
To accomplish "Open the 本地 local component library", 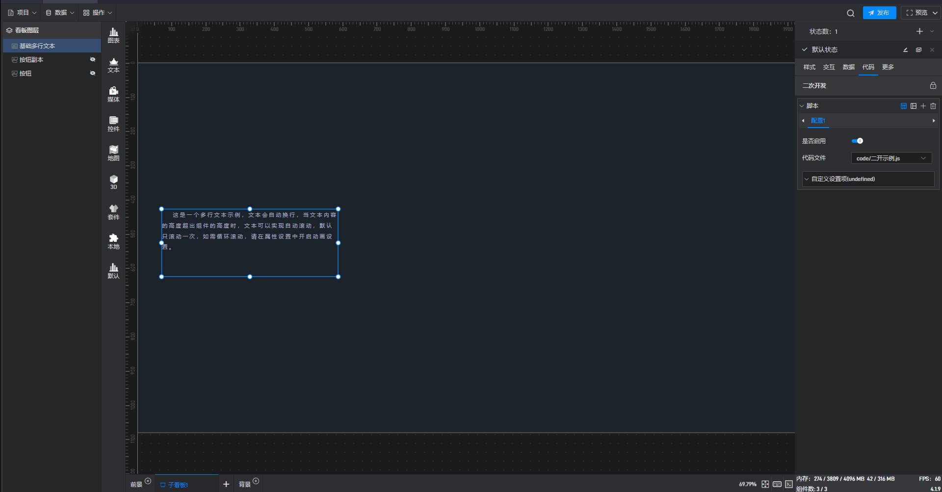I will point(113,241).
